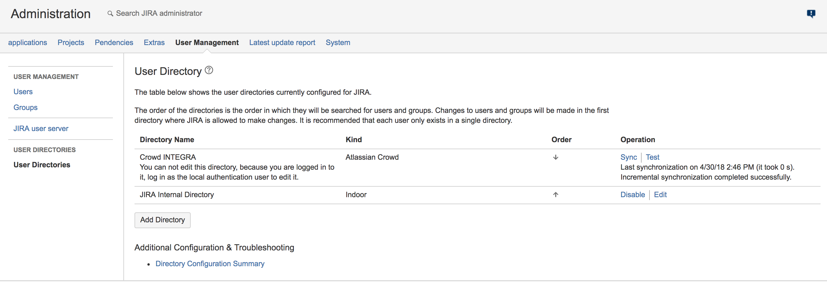Screen dimensions: 827x282
Task: Open the JIRA user server page
Action: pyautogui.click(x=41, y=128)
